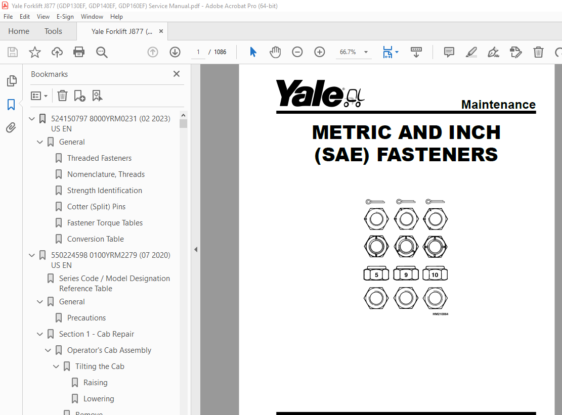Go to Fastener Torque Tables bookmark

pyautogui.click(x=105, y=223)
